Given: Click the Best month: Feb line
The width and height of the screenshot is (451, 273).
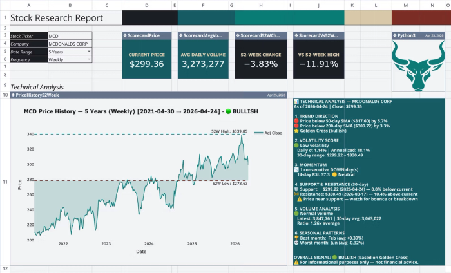Looking at the screenshot, I should (x=329, y=238).
